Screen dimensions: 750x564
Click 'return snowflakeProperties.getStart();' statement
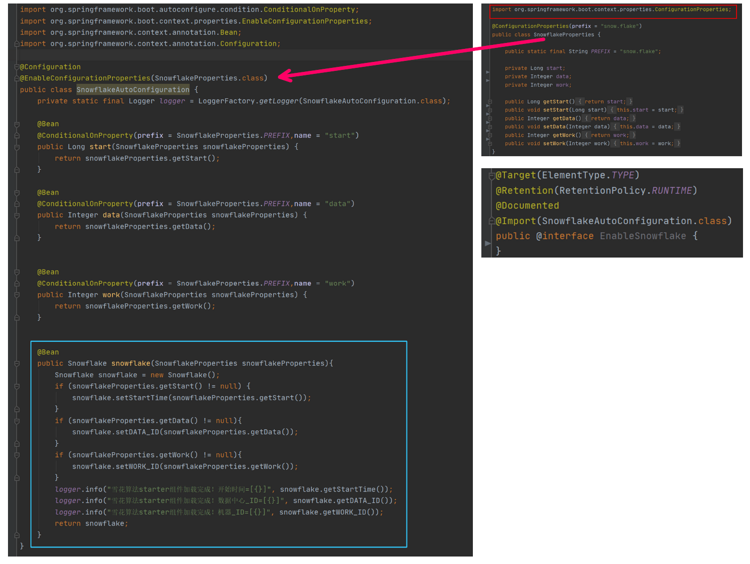pos(137,158)
